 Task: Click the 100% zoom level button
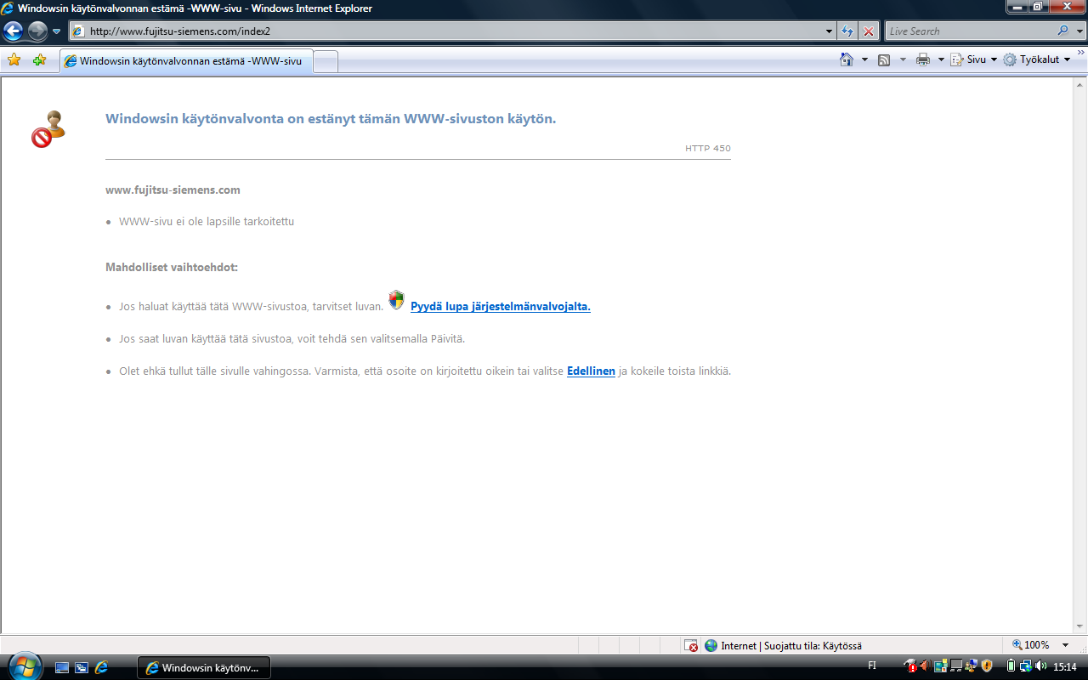tap(1030, 645)
